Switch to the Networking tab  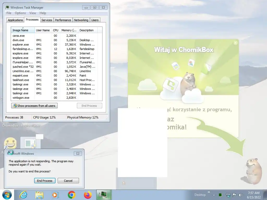pyautogui.click(x=81, y=20)
